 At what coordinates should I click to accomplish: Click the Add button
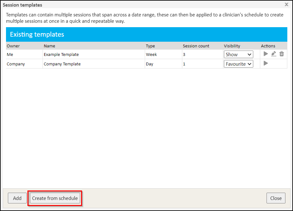coord(17,198)
